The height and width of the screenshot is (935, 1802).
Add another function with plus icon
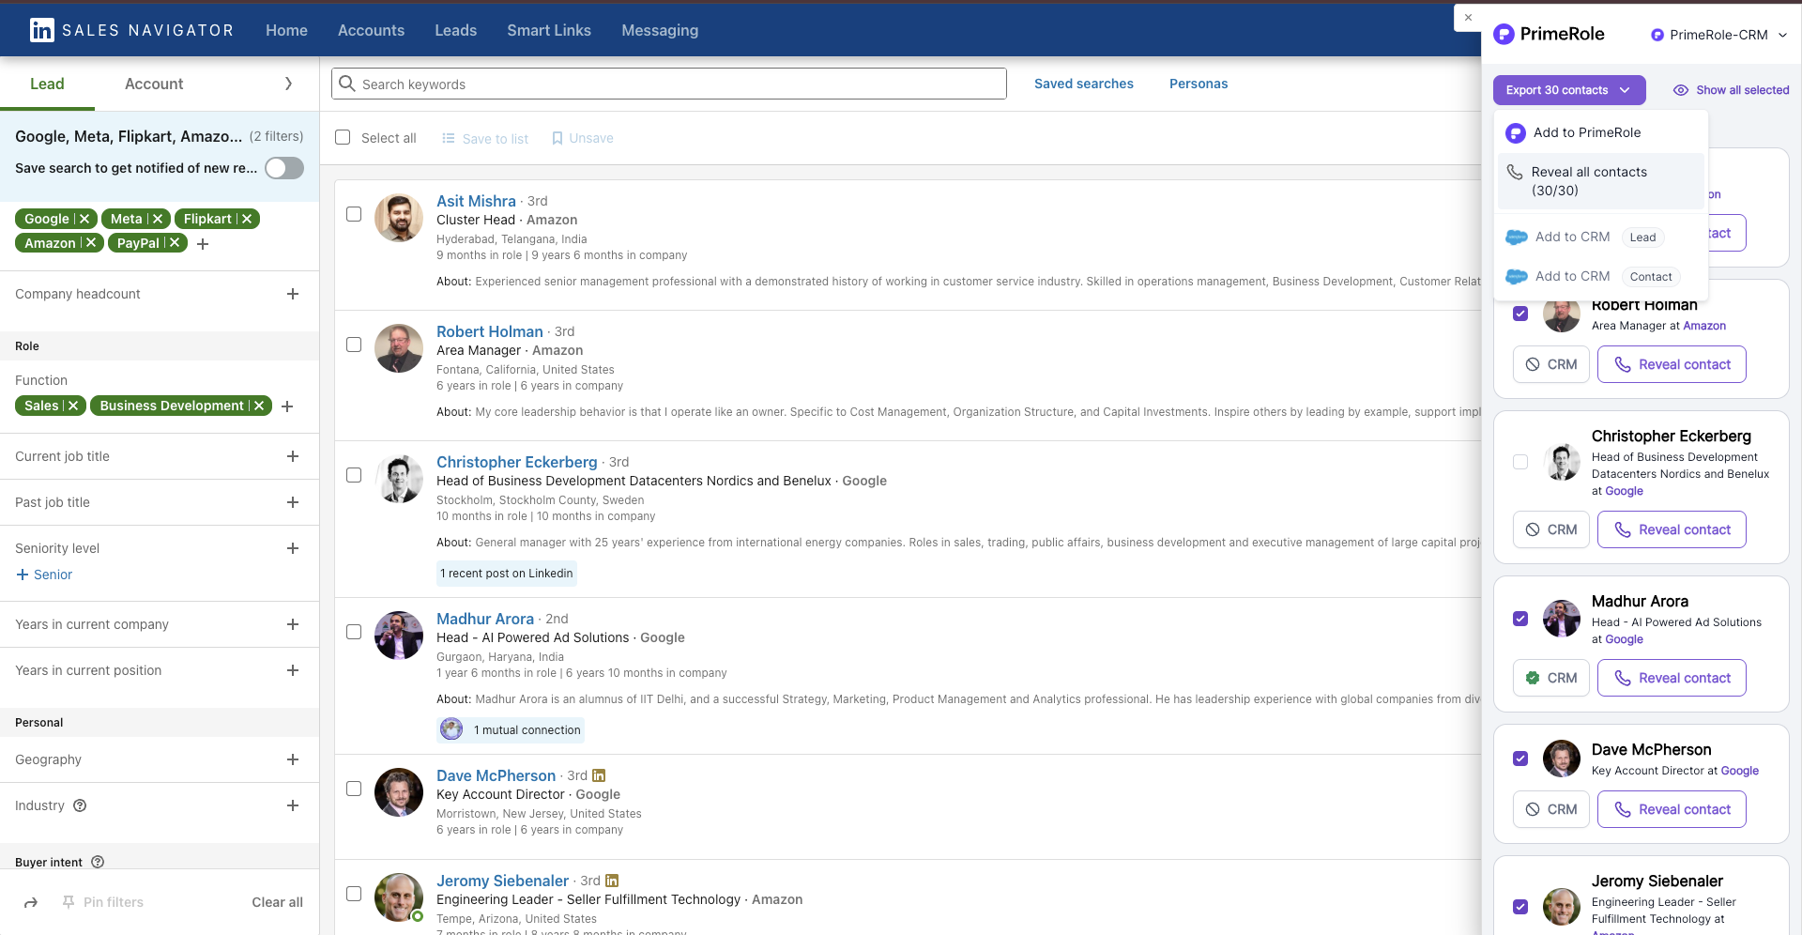(x=287, y=406)
